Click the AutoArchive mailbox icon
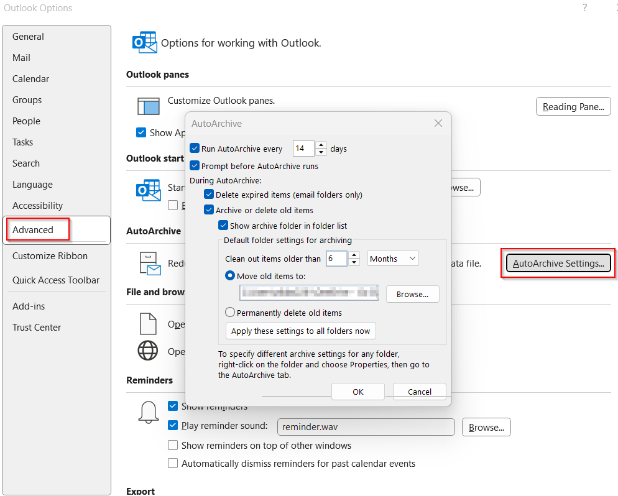The height and width of the screenshot is (496, 618). [150, 263]
